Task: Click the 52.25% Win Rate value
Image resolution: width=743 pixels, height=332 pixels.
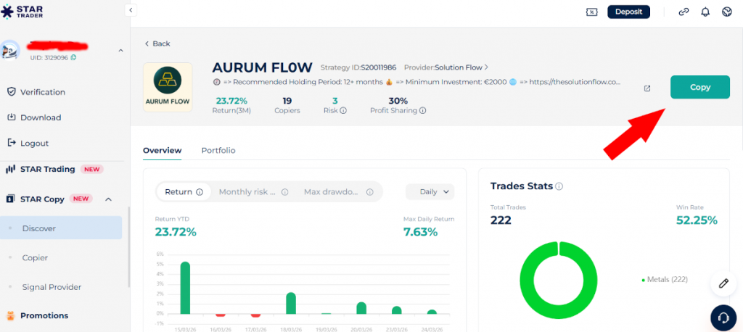Action: (x=697, y=220)
